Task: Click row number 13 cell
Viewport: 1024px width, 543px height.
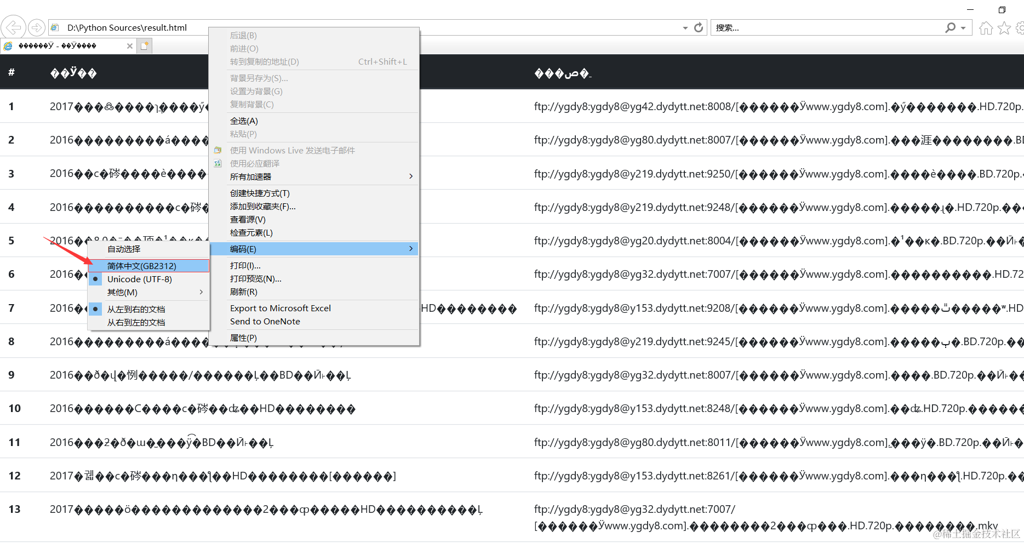Action: (x=15, y=509)
